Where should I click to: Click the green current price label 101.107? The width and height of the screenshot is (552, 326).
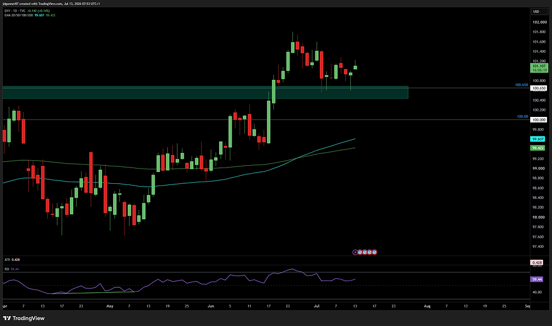(x=539, y=66)
